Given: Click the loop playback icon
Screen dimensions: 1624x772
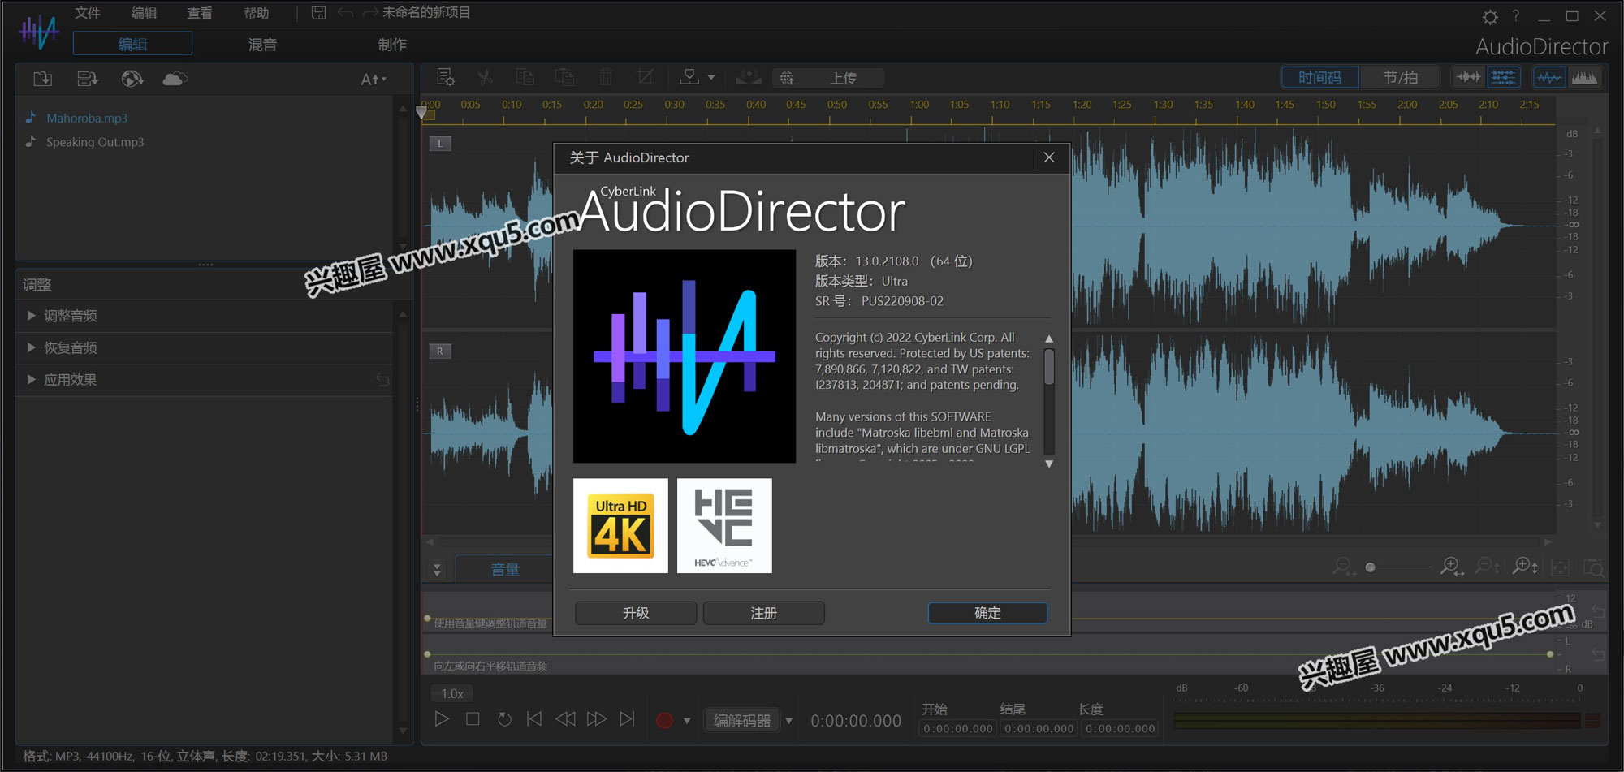Looking at the screenshot, I should pos(504,719).
